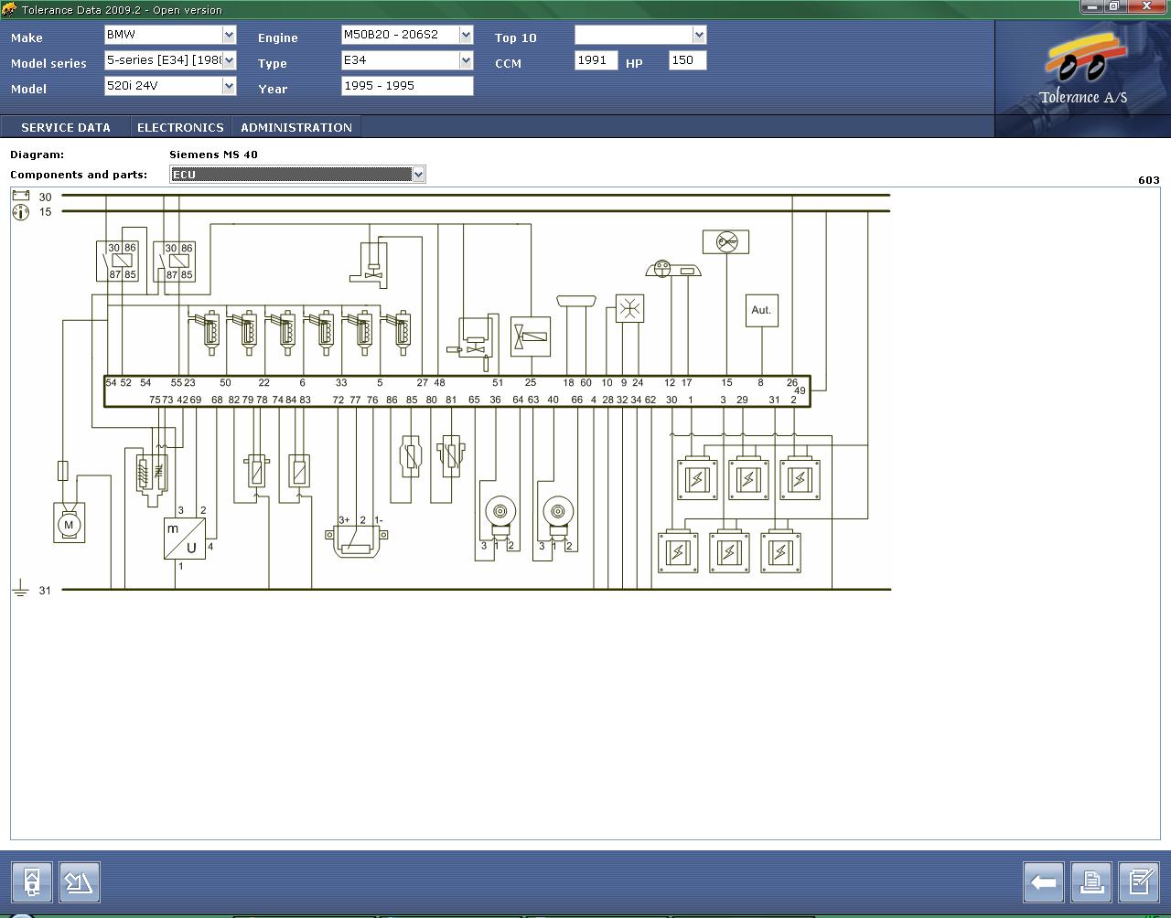Screen dimensions: 1171x918
Task: Click ECU pin 54 at the far left
Action: pyautogui.click(x=111, y=383)
